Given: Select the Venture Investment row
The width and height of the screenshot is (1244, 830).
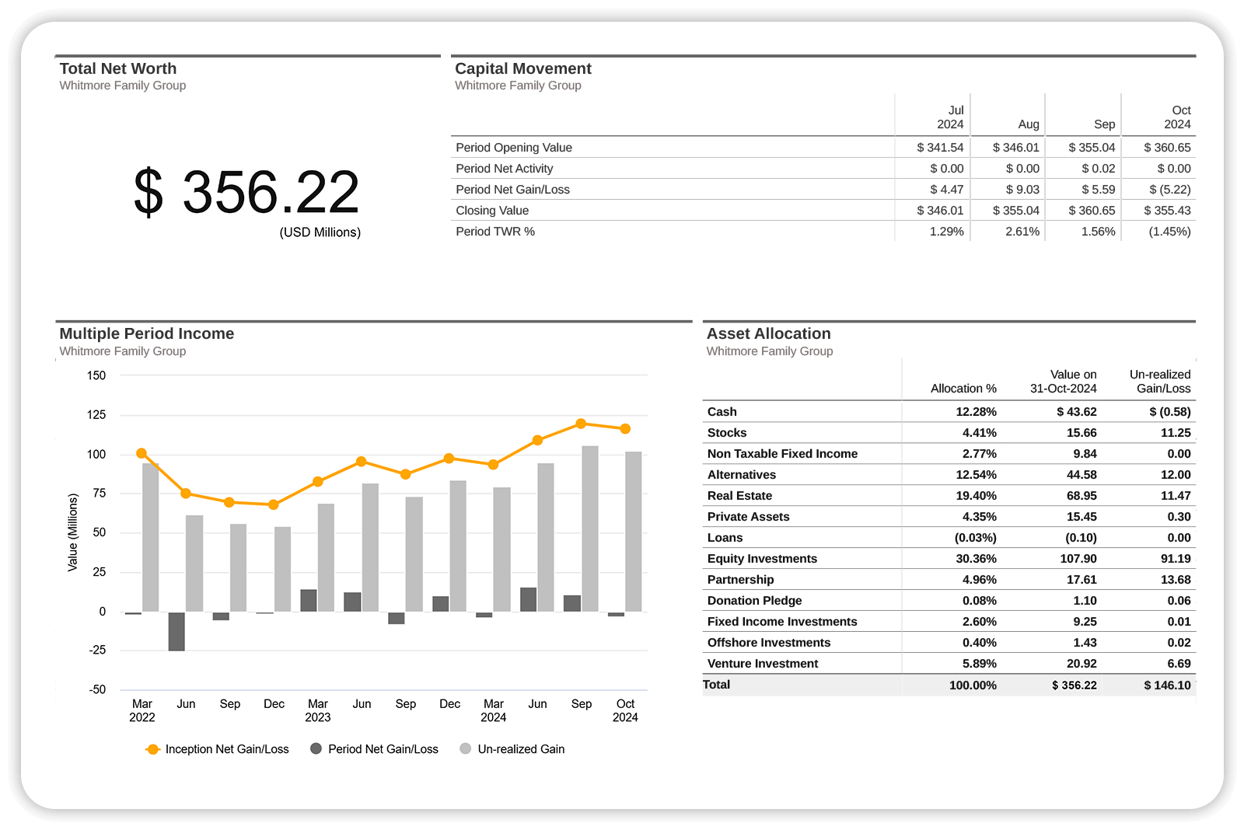Looking at the screenshot, I should pos(949,664).
